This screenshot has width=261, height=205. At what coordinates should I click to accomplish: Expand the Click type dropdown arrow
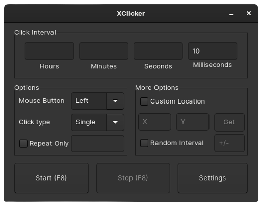tap(115, 122)
